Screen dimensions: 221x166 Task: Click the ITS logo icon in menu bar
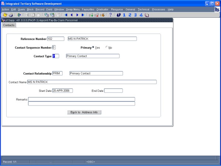[217, 9]
